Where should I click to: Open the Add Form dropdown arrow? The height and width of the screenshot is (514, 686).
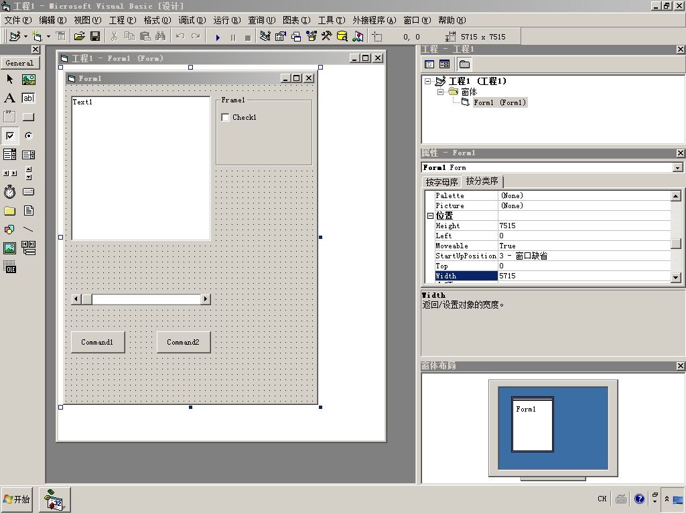48,37
